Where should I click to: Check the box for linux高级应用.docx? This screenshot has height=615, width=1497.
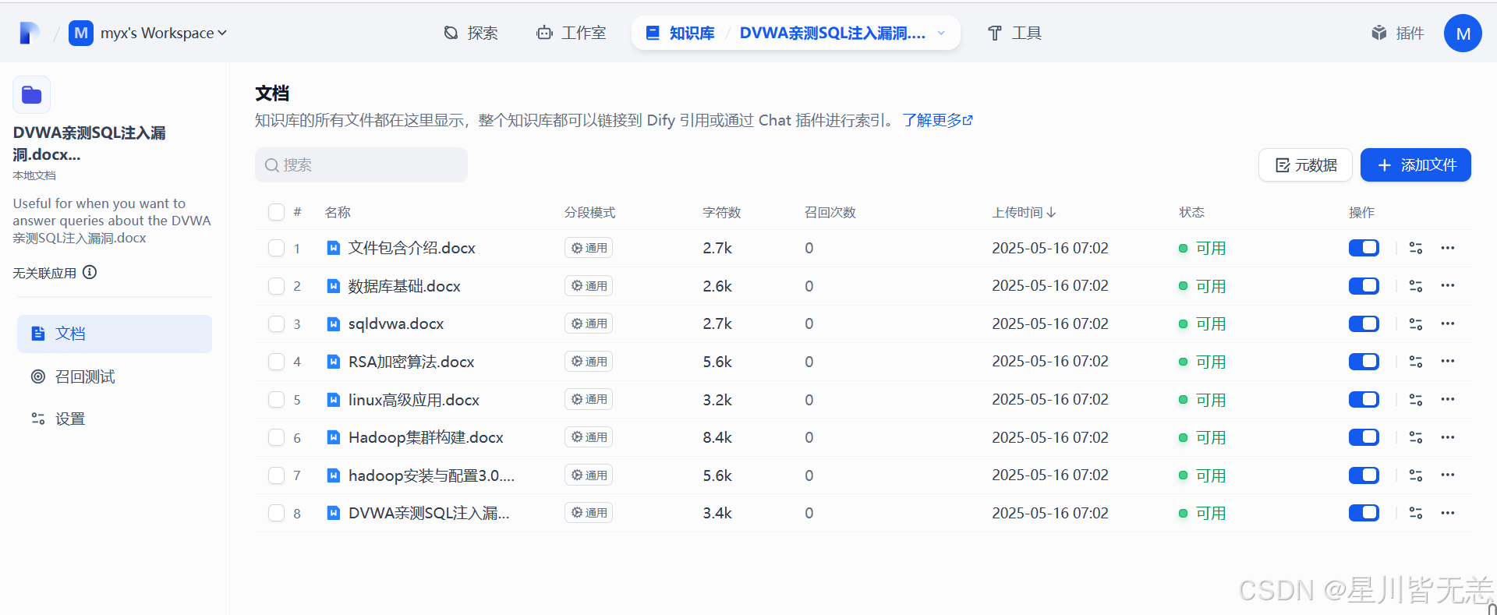point(276,400)
